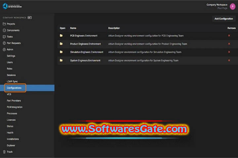Open the Users admin page
The image size is (238, 158).
10,62
